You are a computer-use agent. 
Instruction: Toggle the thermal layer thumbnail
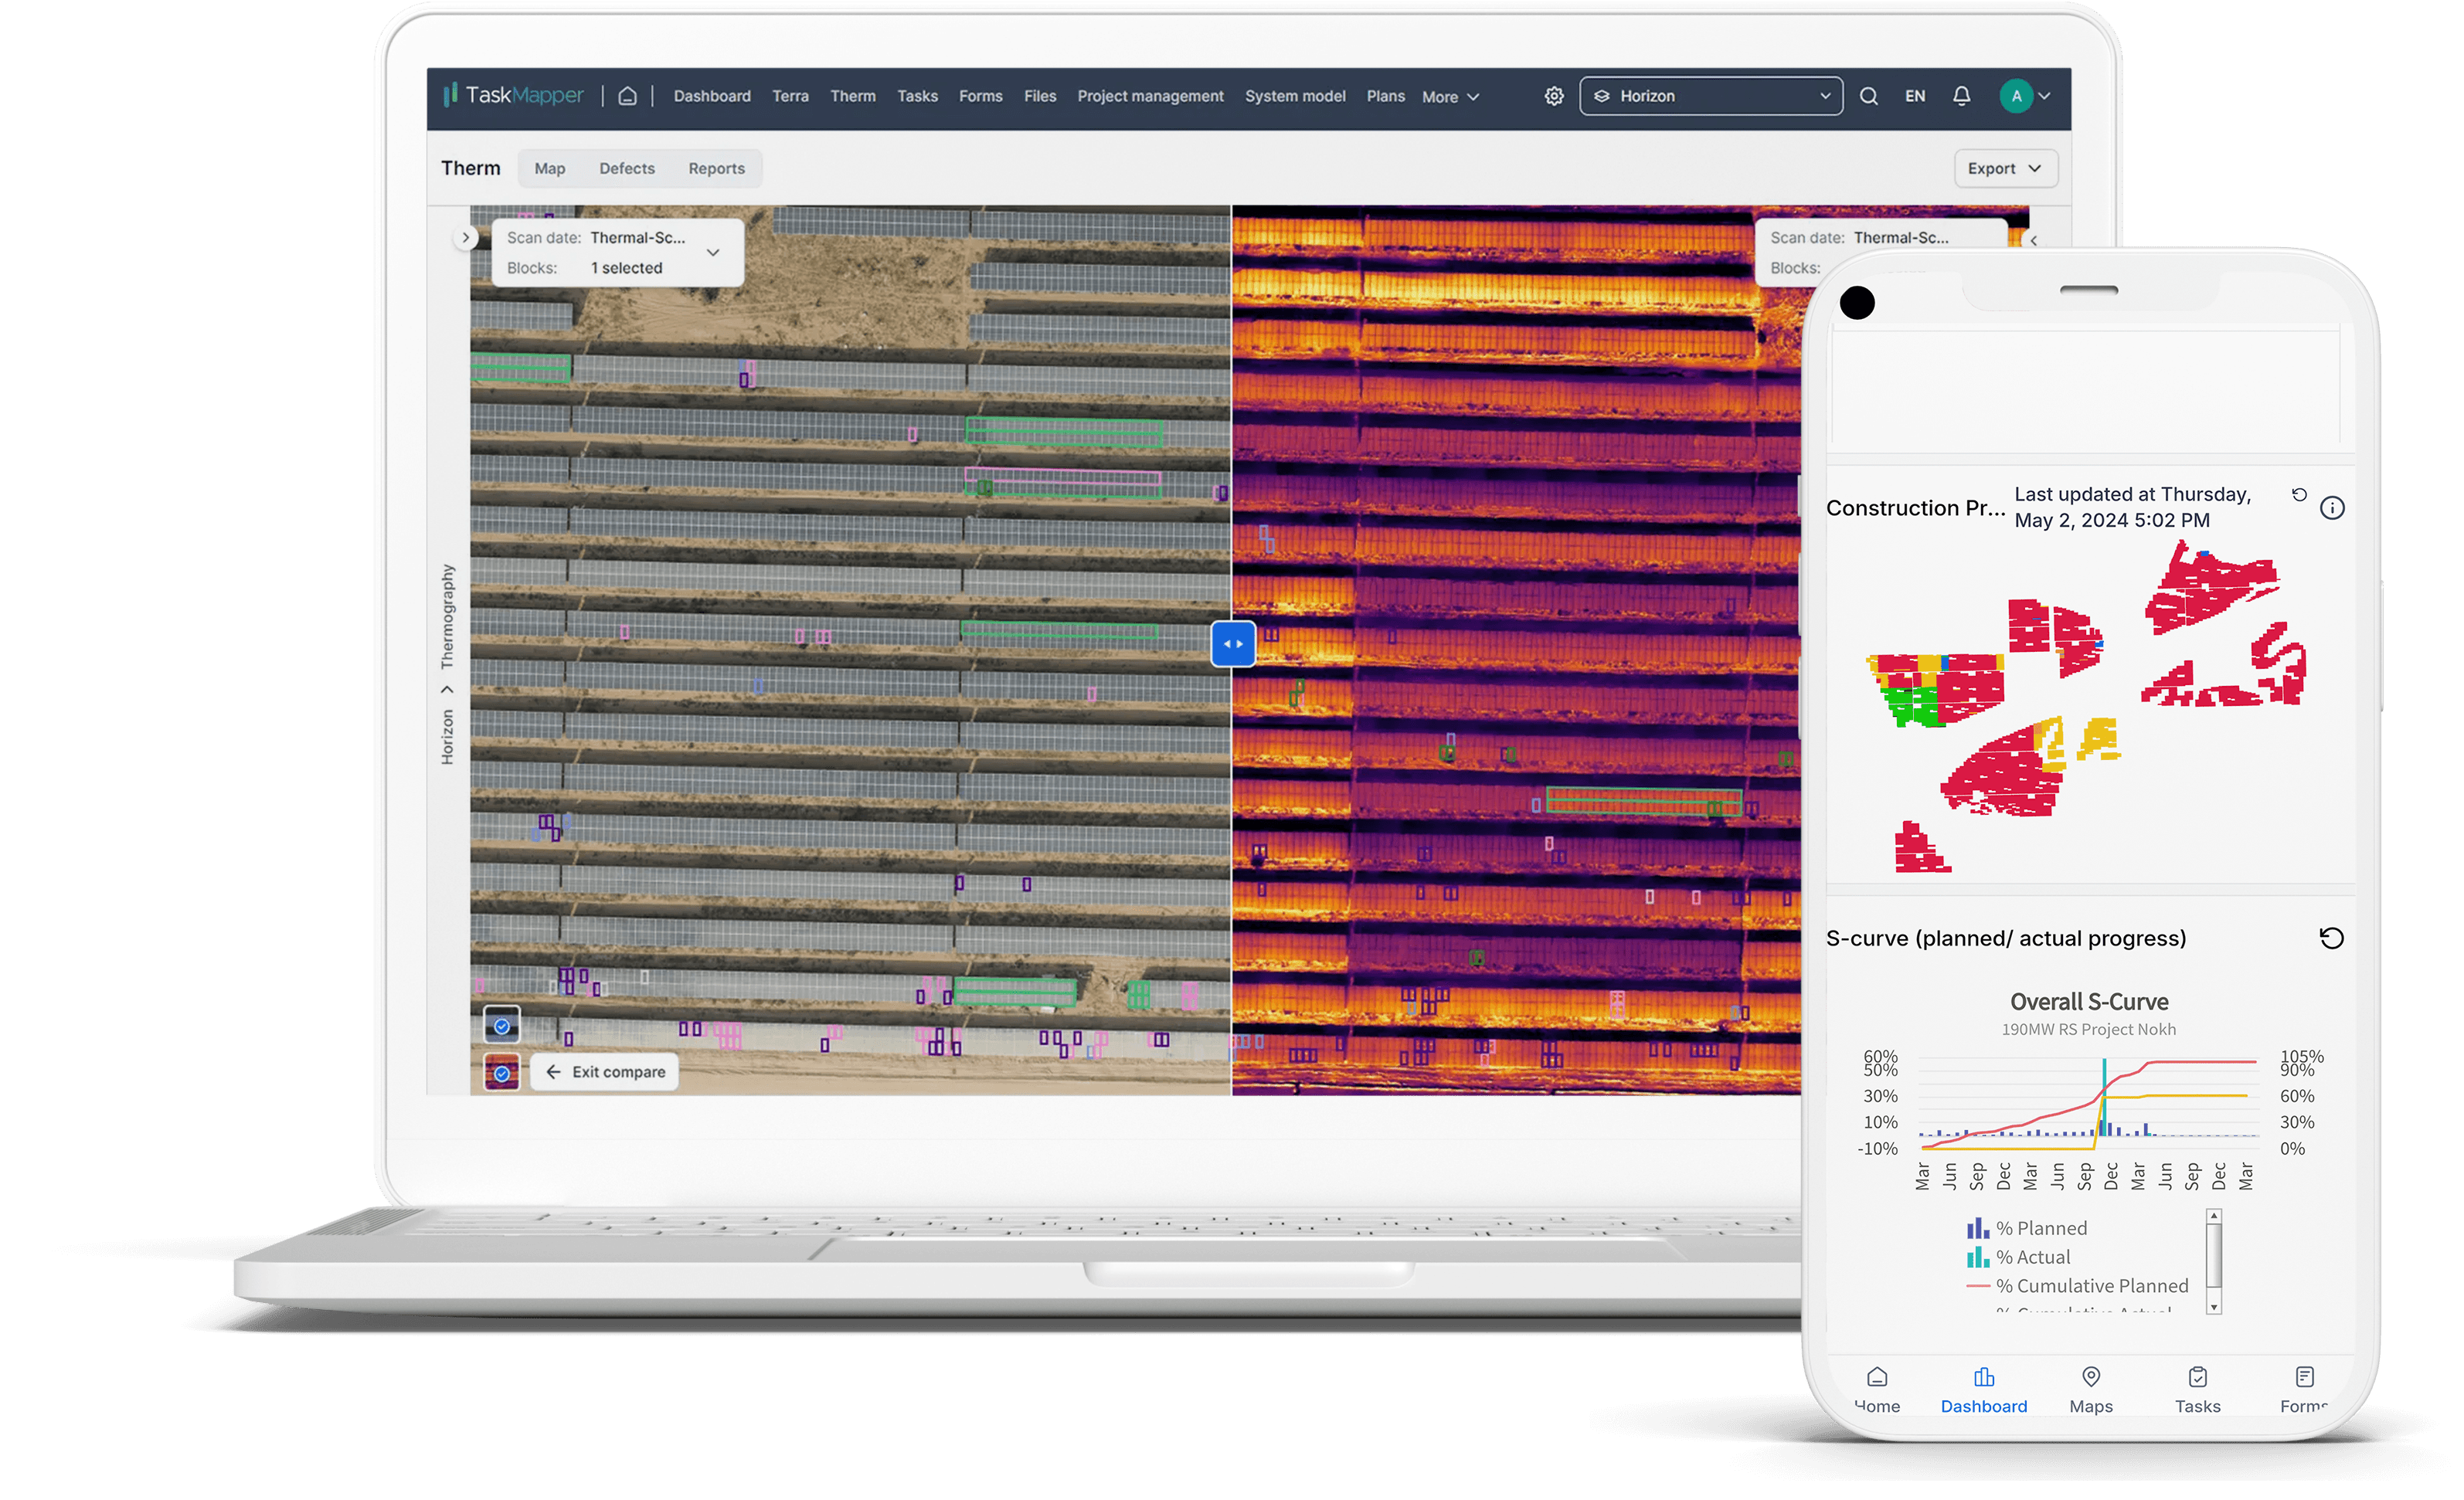[502, 1073]
